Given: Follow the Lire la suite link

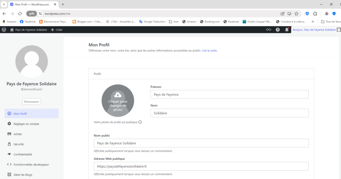Looking at the screenshot, I should pos(209,51).
